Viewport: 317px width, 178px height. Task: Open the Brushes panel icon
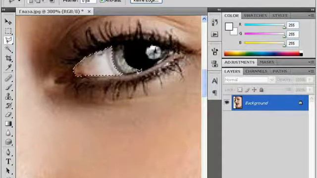(x=214, y=51)
